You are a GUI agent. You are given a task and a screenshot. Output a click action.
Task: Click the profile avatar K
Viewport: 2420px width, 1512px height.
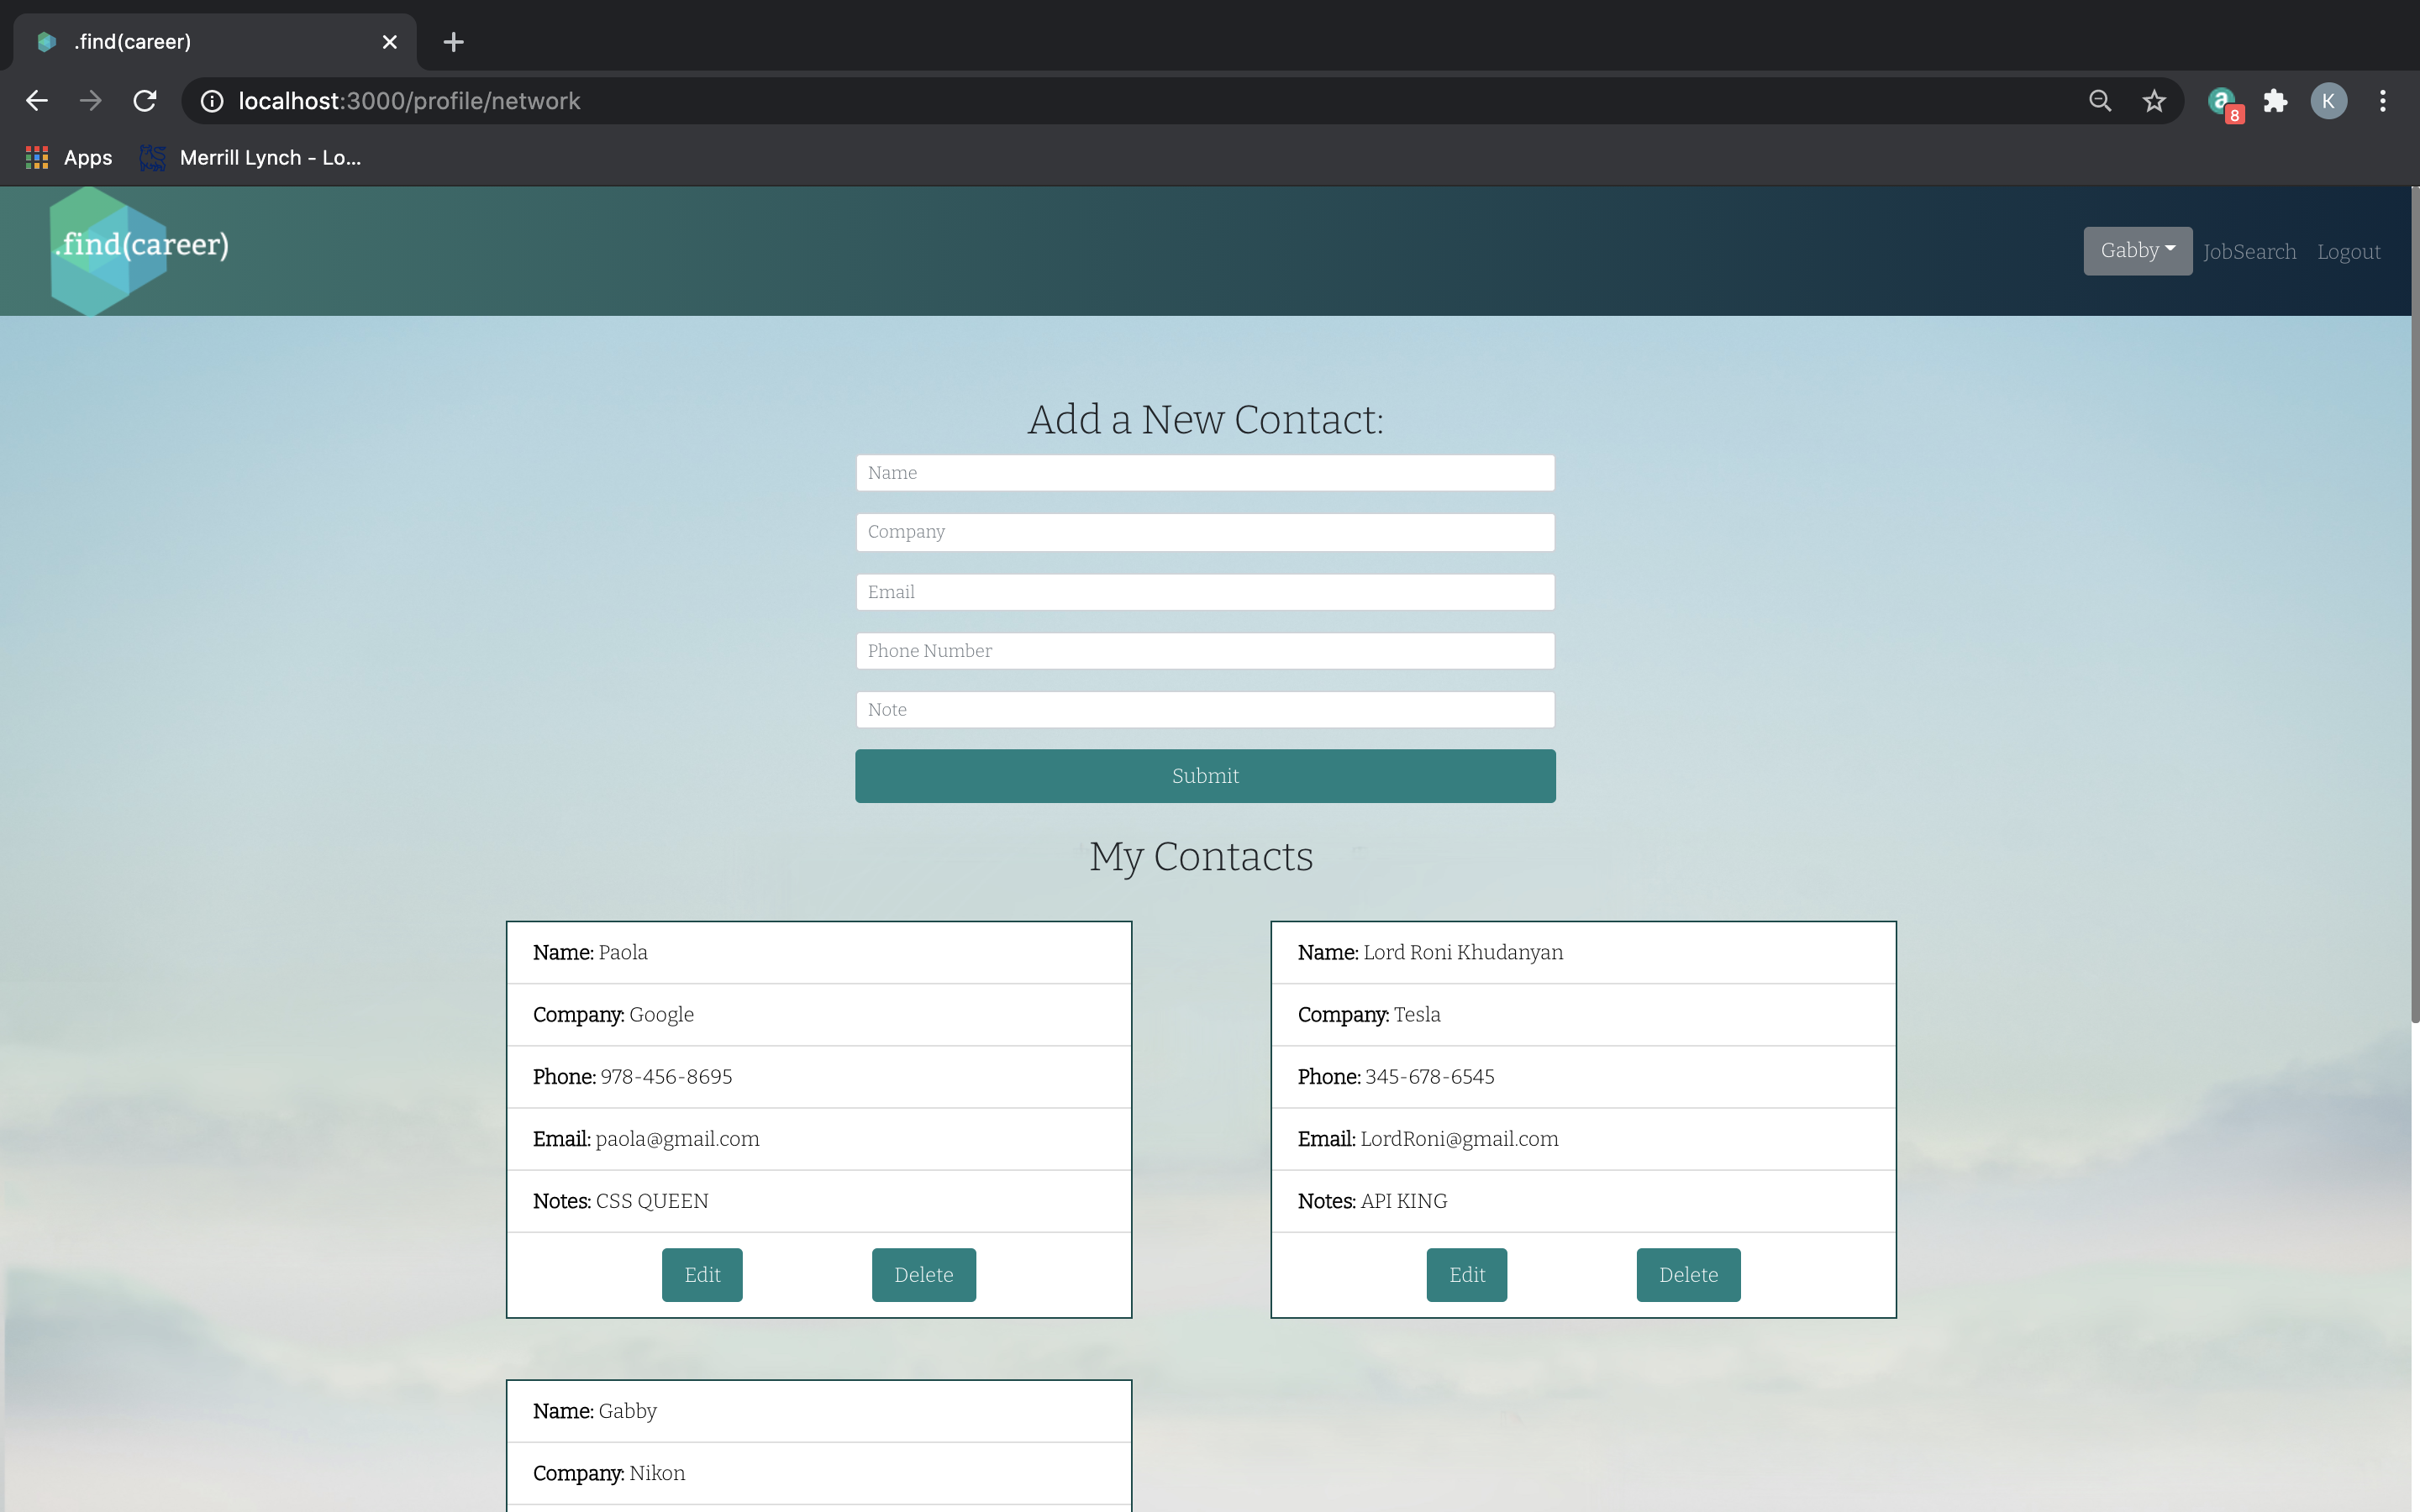point(2328,101)
